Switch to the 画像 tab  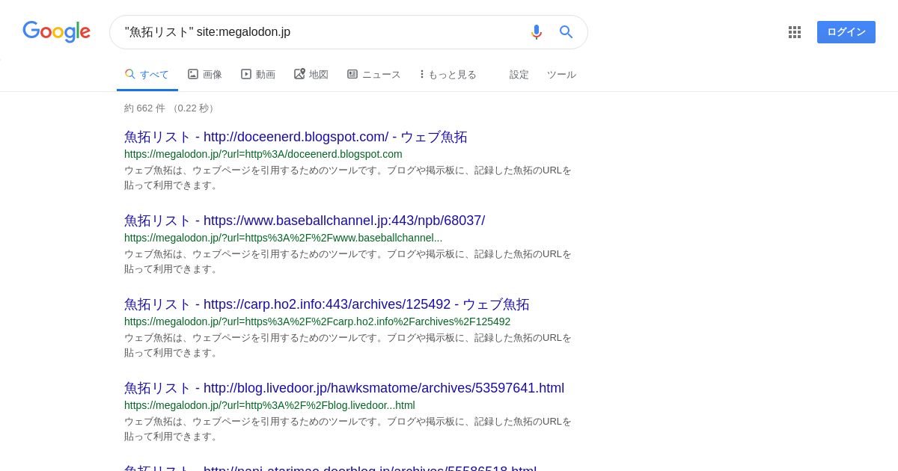click(205, 75)
